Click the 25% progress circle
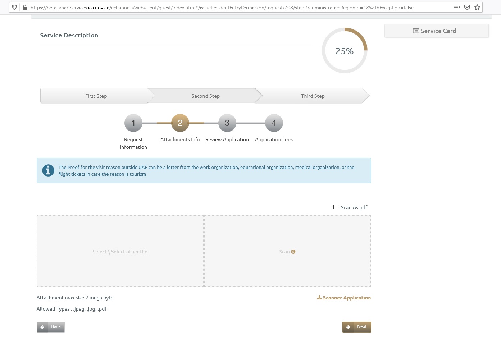This screenshot has height=357, width=501. point(344,51)
